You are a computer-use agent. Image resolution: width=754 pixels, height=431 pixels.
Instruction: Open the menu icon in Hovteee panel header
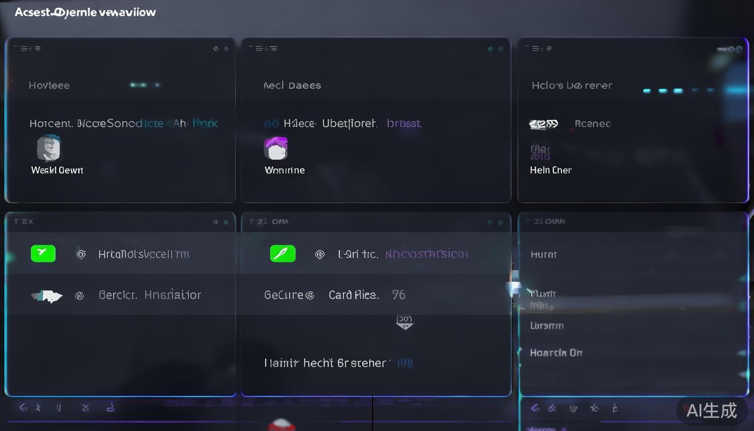[x=26, y=49]
